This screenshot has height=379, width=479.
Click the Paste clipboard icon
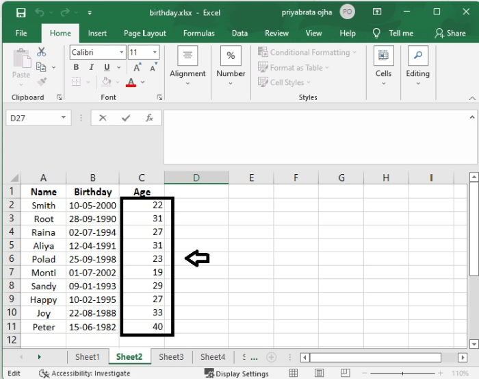point(21,58)
